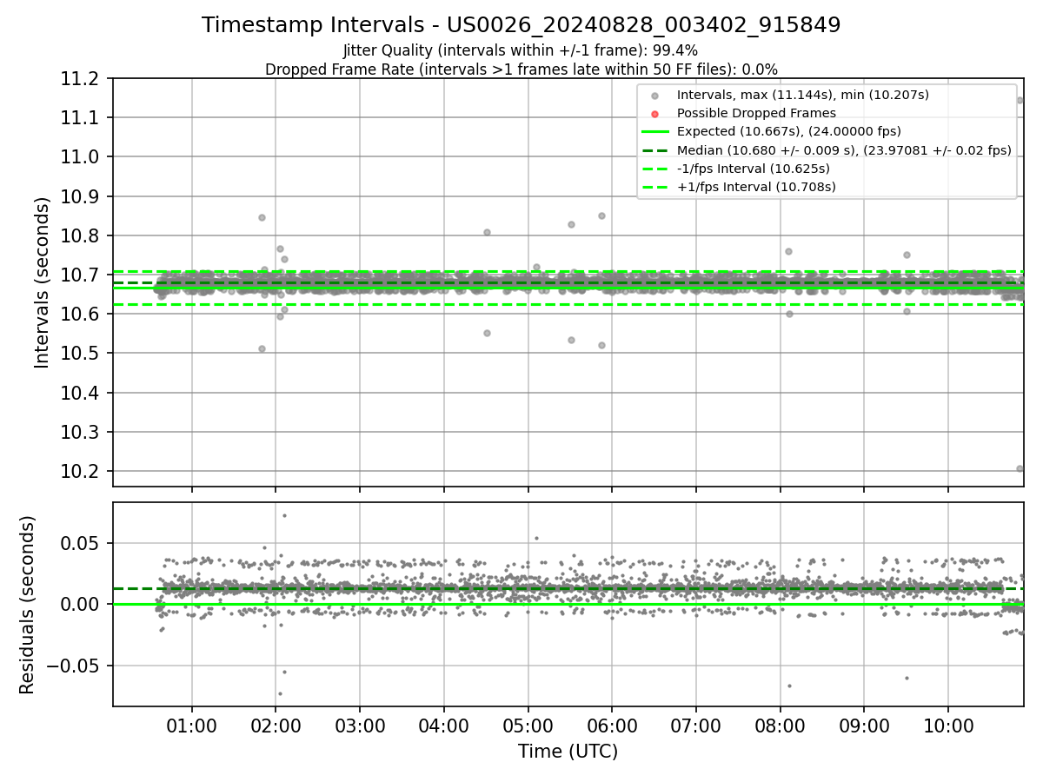This screenshot has height=782, width=1043.
Task: Click the 05:00 time tick label
Action: tap(528, 726)
